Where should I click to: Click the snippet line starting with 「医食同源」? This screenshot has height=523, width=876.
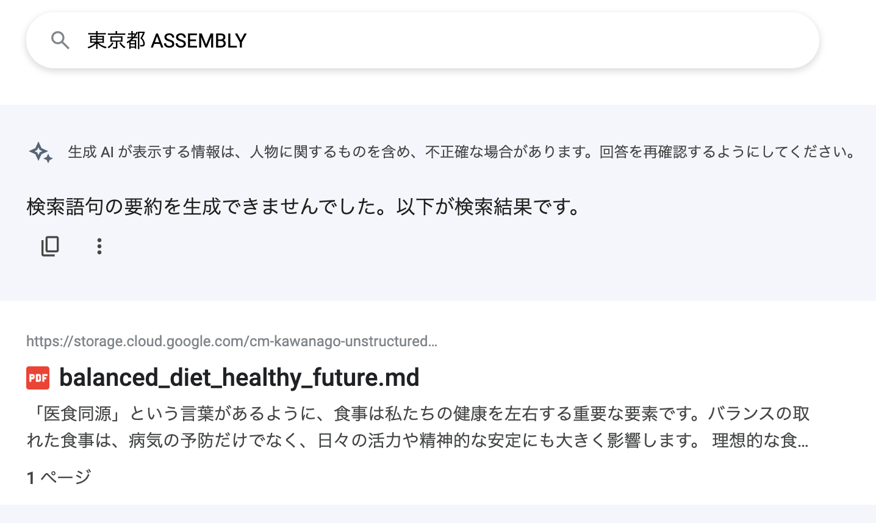(418, 414)
